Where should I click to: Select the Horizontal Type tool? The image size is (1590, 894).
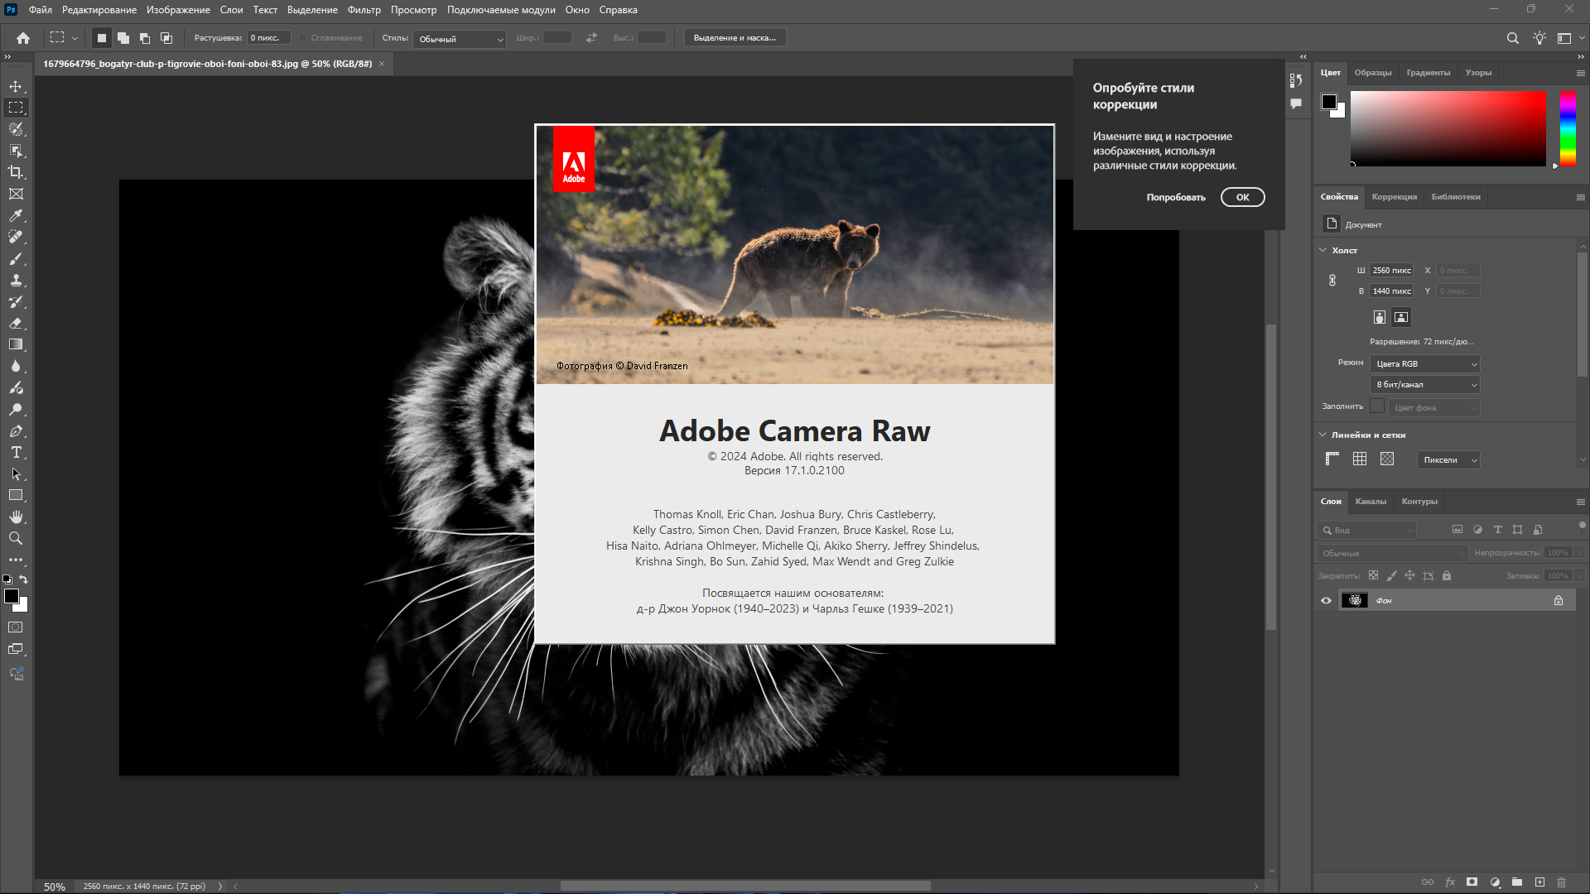click(16, 453)
